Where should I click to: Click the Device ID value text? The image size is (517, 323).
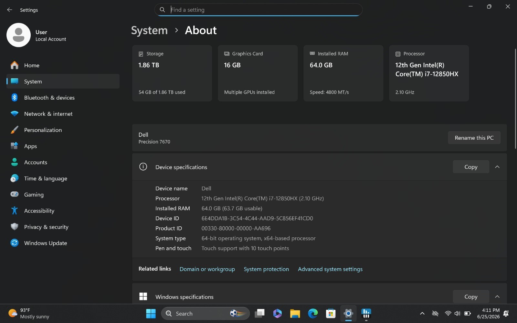(x=257, y=218)
